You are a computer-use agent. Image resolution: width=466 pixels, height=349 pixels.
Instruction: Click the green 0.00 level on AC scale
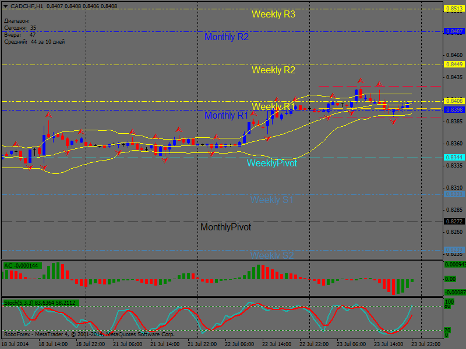[x=450, y=279]
